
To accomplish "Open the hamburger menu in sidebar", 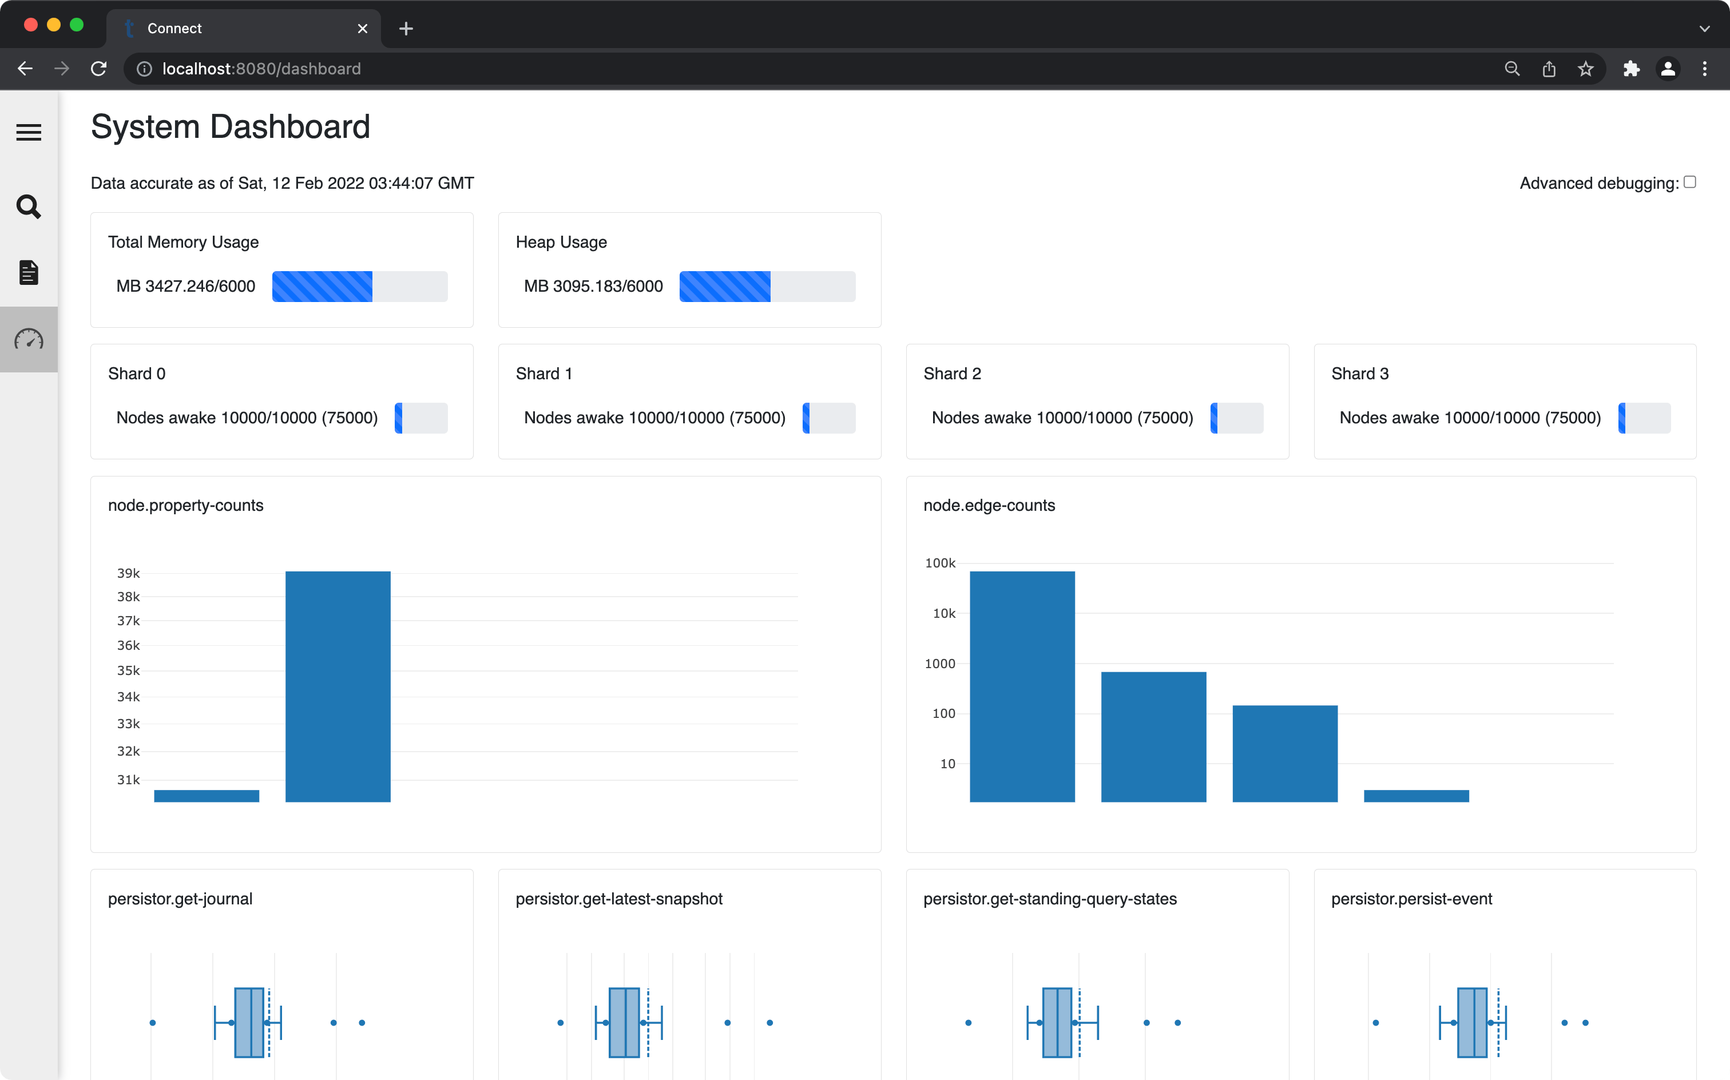I will coord(29,132).
